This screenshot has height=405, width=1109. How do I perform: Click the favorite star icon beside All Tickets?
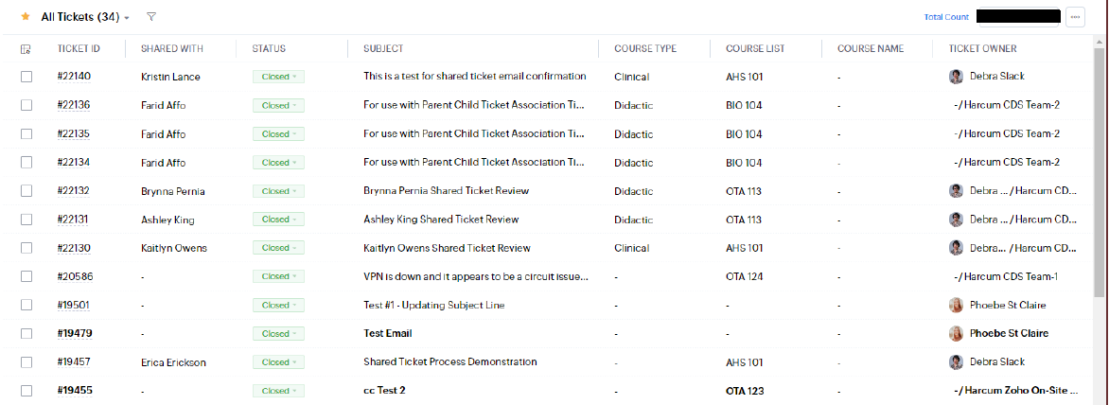(x=26, y=17)
